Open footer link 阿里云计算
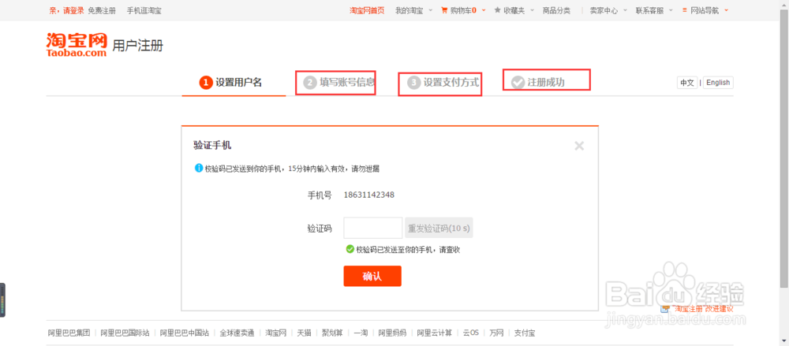This screenshot has width=789, height=346. [x=434, y=333]
